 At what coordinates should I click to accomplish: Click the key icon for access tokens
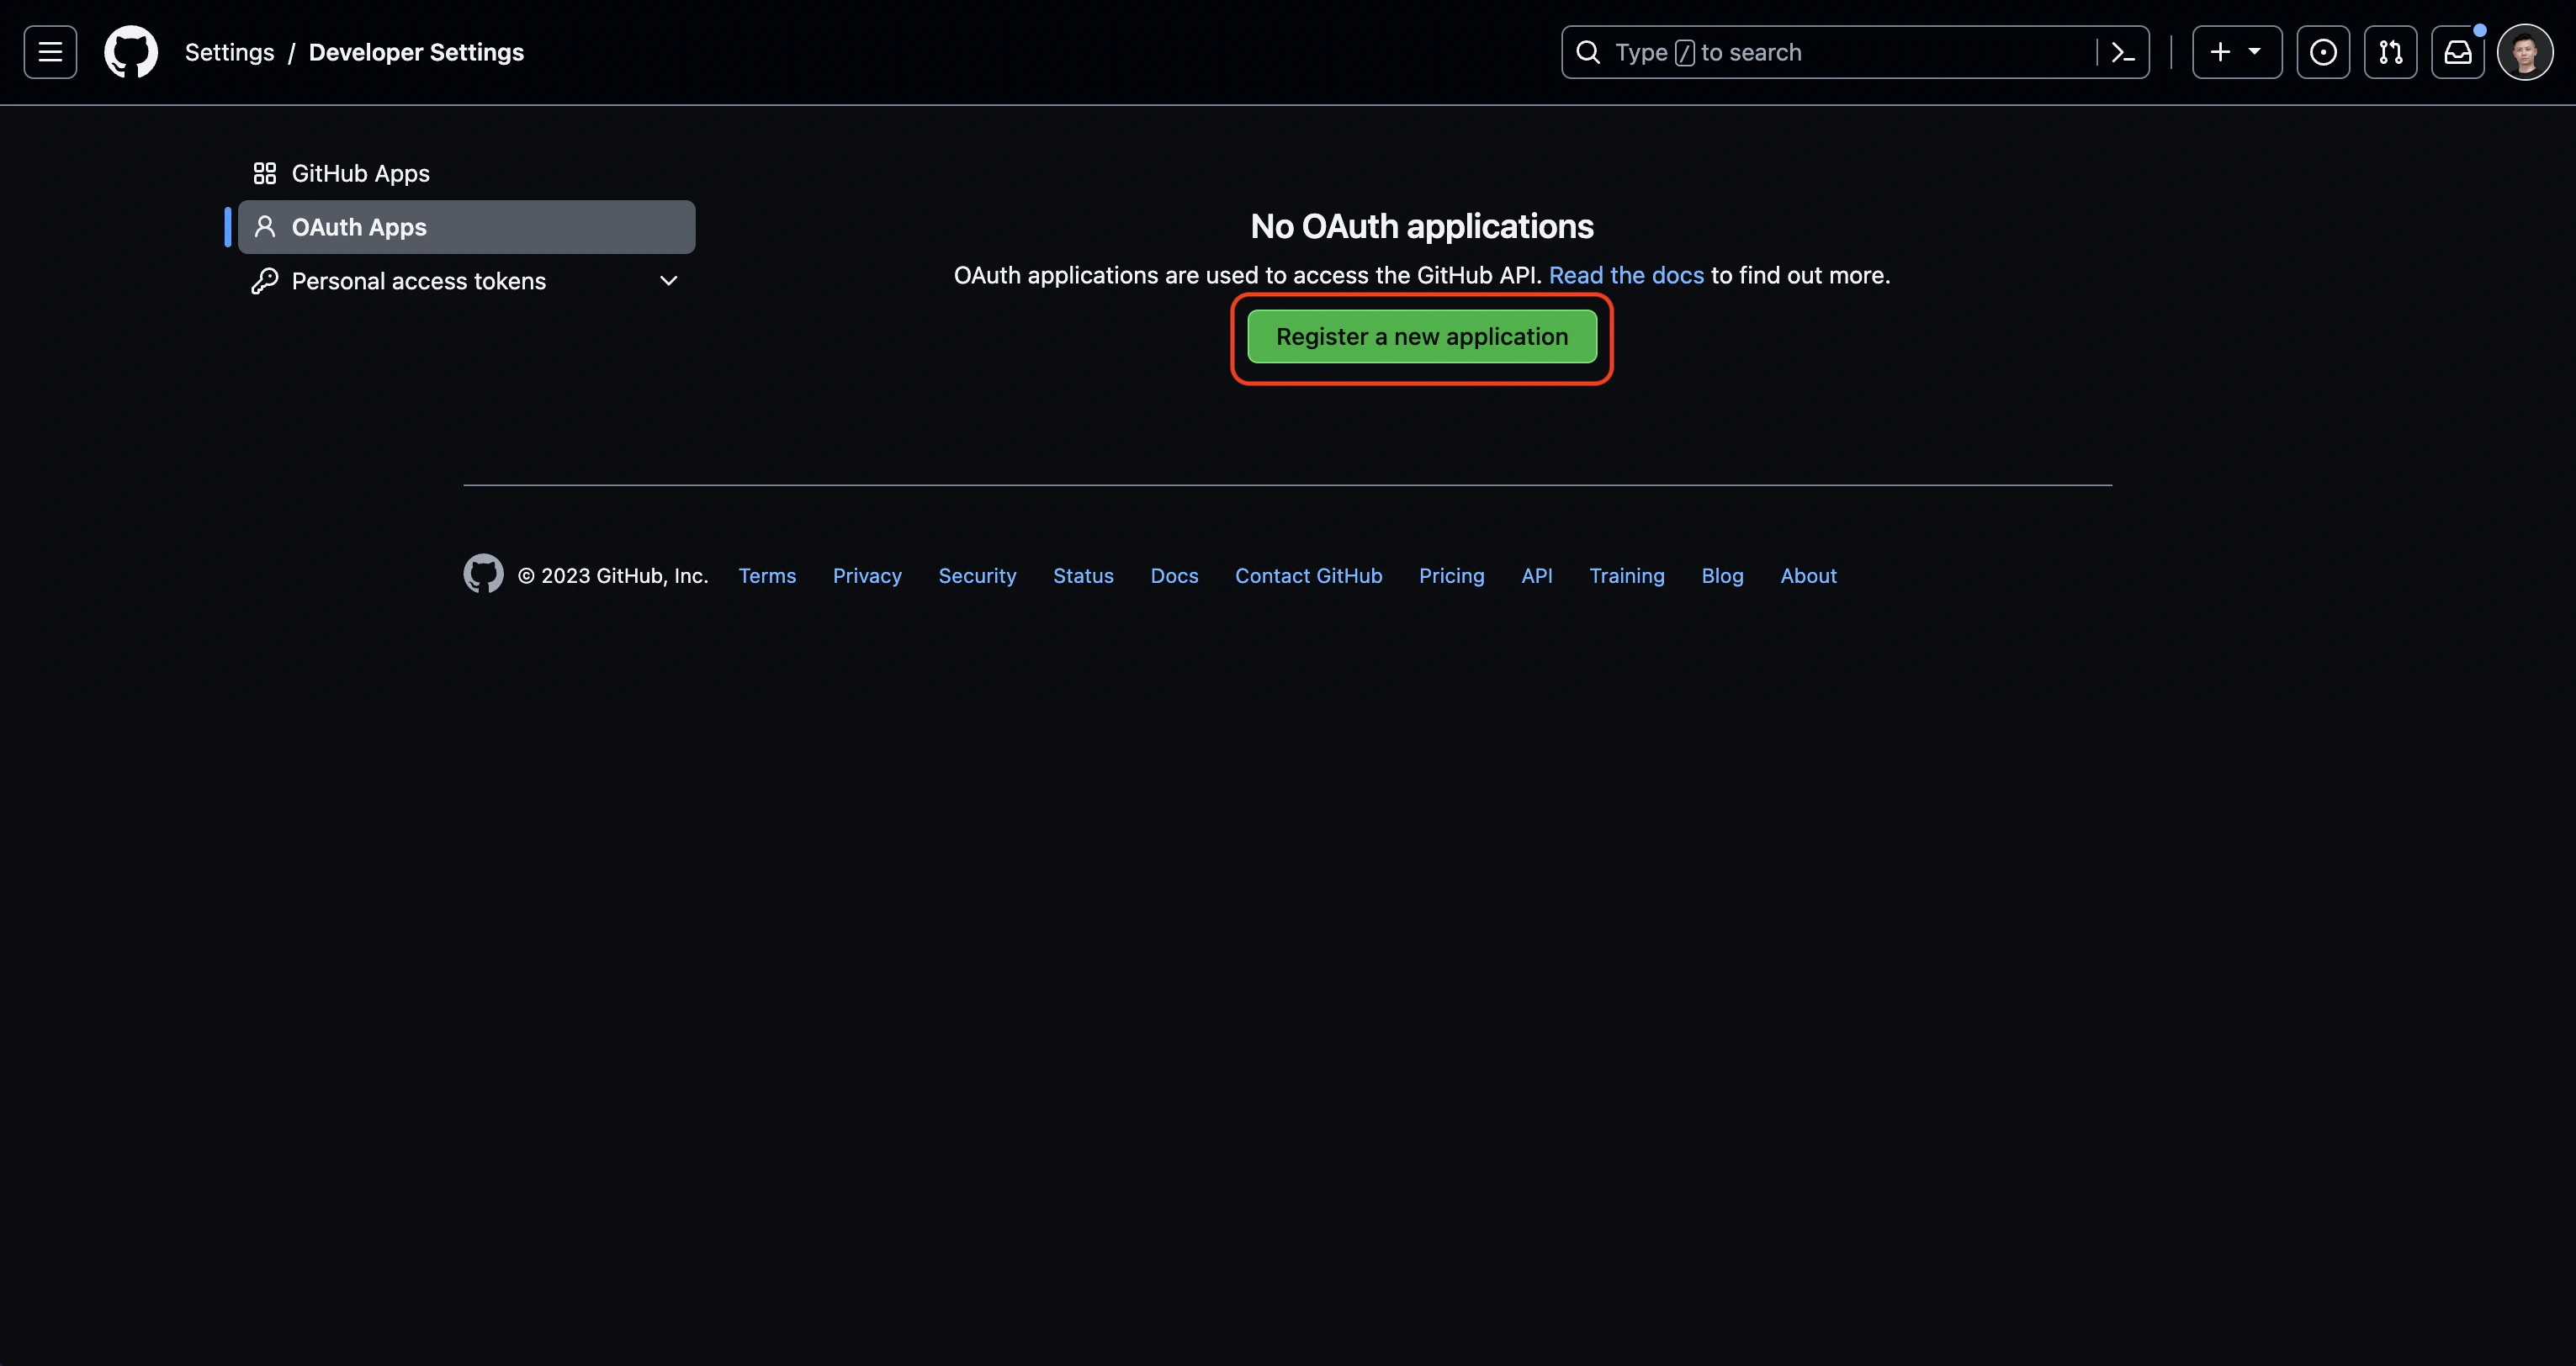(x=264, y=281)
